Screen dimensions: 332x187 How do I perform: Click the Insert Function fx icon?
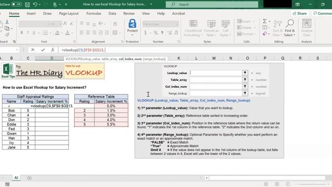tap(53, 50)
